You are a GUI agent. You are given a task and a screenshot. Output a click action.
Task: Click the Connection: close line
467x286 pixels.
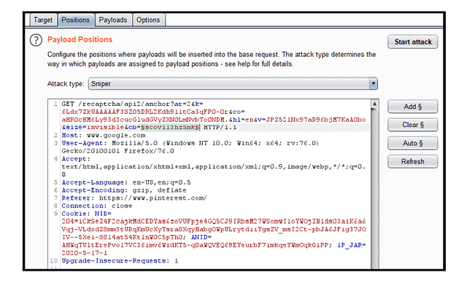97,206
